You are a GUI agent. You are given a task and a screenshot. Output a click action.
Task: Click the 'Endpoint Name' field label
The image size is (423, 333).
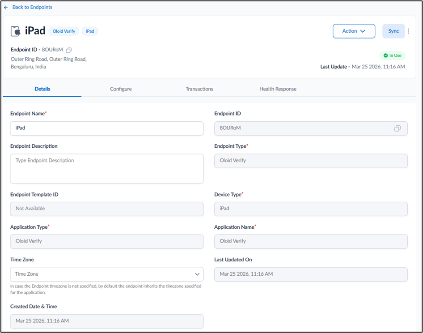[28, 113]
